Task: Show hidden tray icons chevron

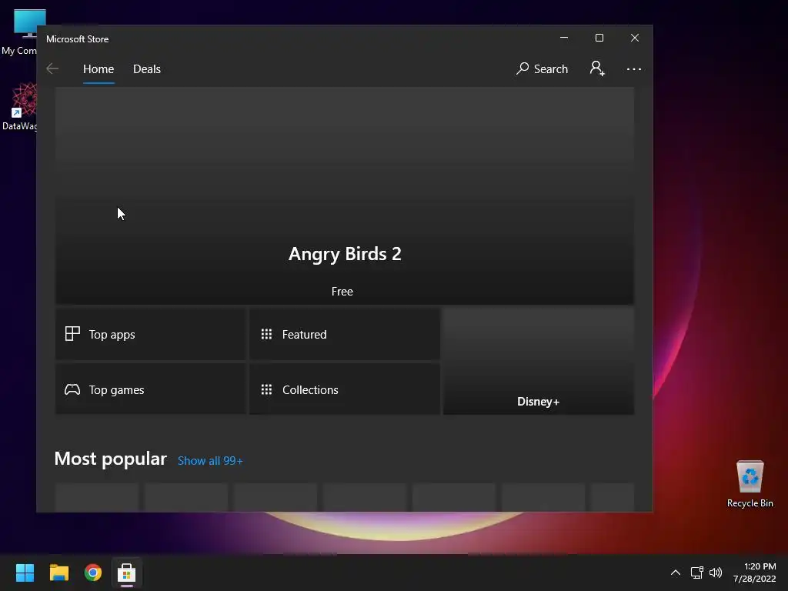Action: tap(676, 573)
